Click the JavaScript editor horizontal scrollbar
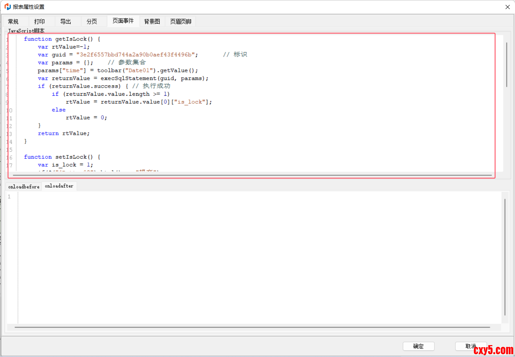The width and height of the screenshot is (515, 357). coord(251,175)
